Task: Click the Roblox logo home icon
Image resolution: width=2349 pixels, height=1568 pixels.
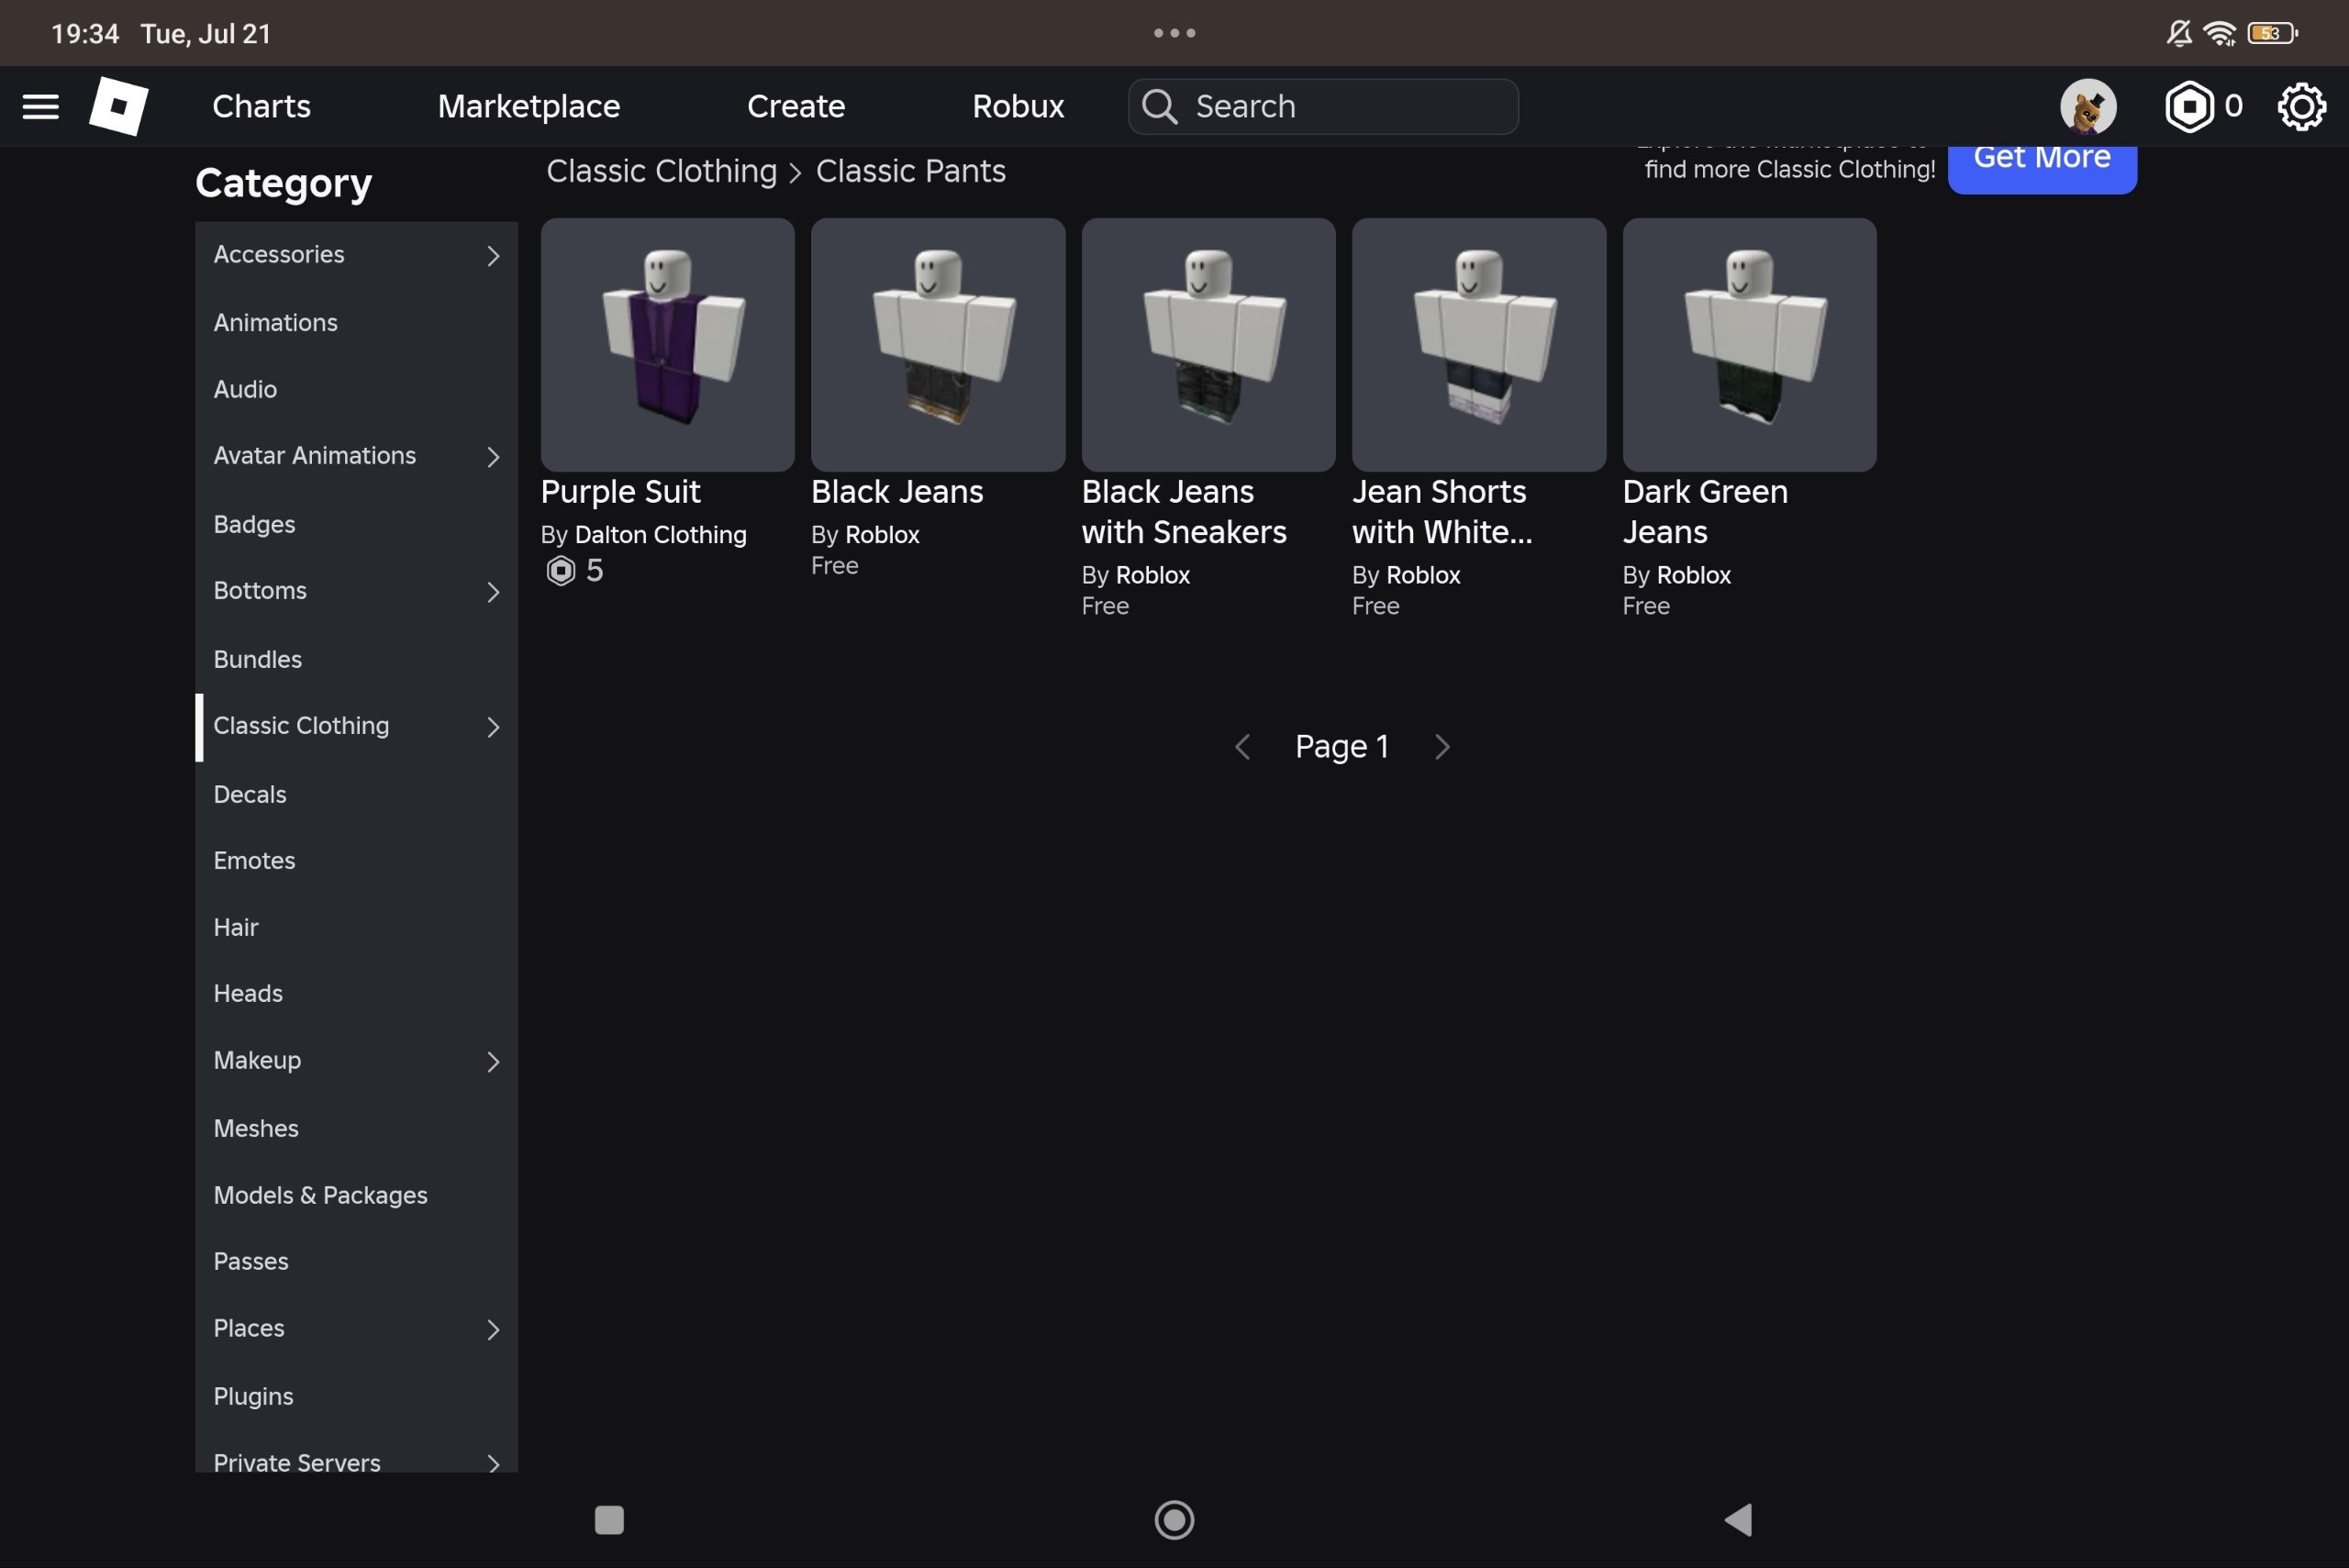Action: click(119, 106)
